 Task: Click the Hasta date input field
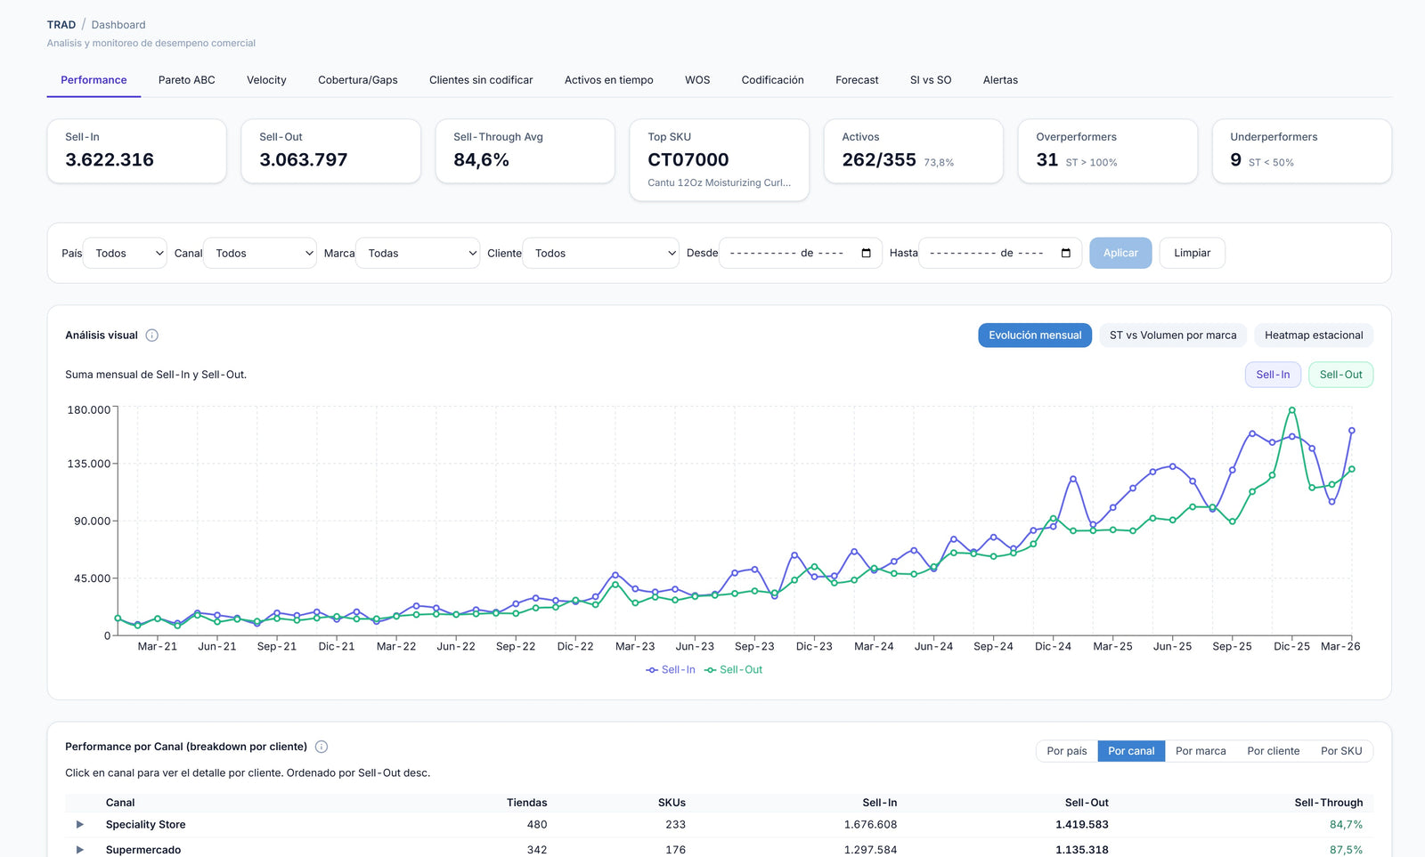pos(1000,254)
